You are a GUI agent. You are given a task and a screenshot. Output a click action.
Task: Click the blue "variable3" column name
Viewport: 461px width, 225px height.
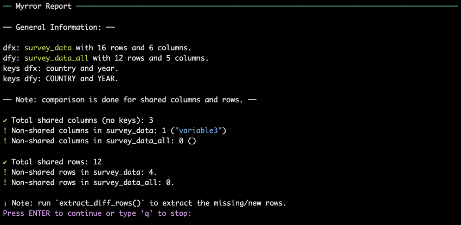[197, 130]
